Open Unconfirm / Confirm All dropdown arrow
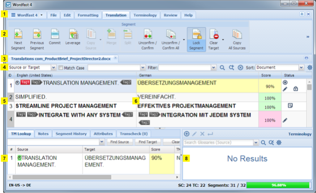The image size is (316, 193). pyautogui.click(x=184, y=40)
